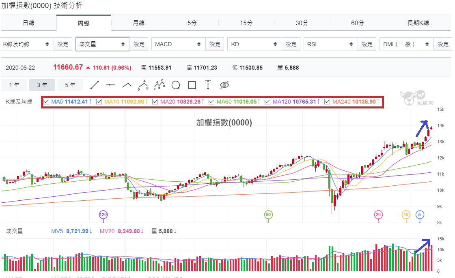Select the TXT text annotation tool
The width and height of the screenshot is (455, 278).
point(208,85)
